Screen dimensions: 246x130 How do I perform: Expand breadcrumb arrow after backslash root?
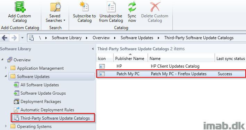(46, 38)
